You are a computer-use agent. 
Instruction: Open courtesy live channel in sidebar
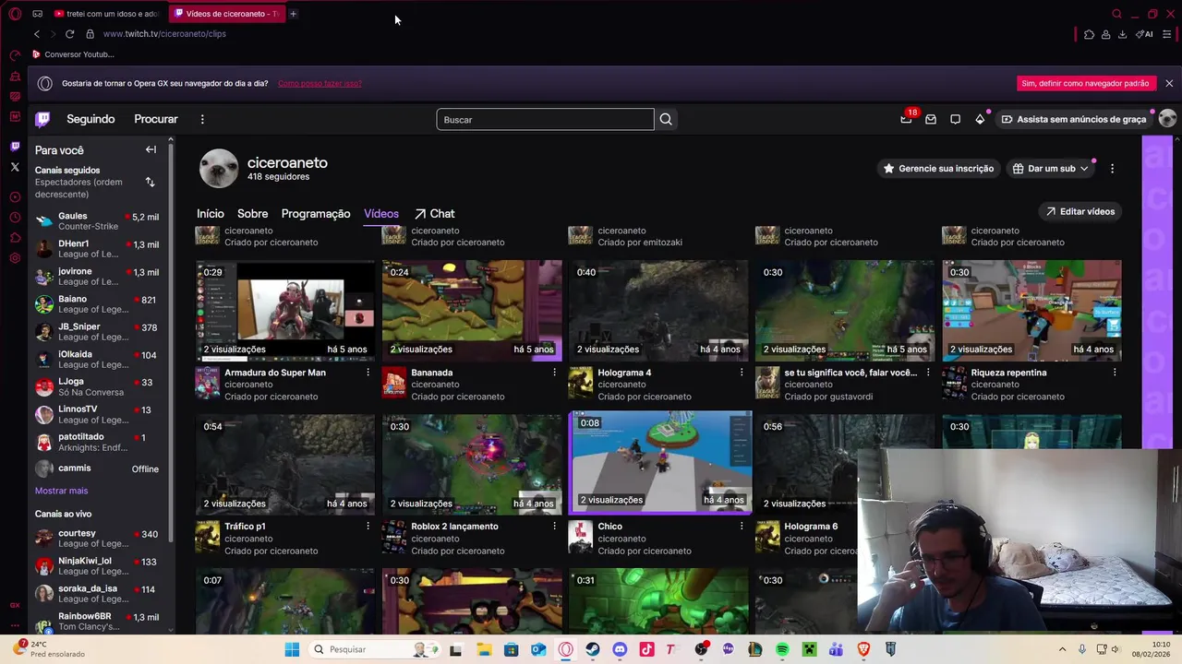tap(97, 539)
